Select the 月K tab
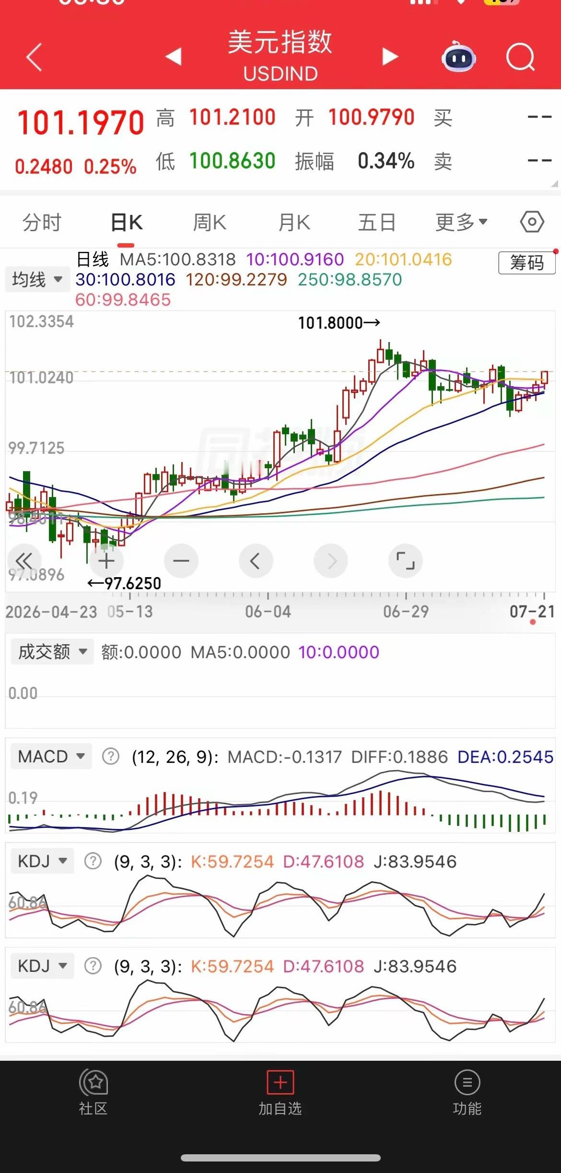This screenshot has width=561, height=1173. [x=294, y=223]
